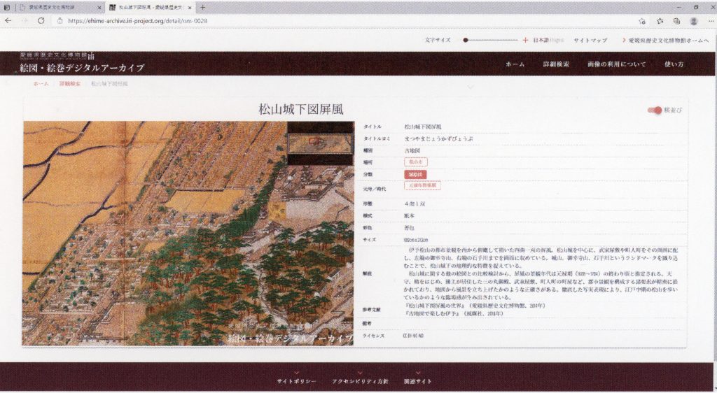Toggle the 横並び layout switch
The width and height of the screenshot is (717, 393).
point(655,110)
